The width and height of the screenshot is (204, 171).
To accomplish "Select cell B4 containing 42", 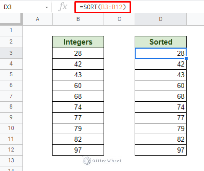I will [x=78, y=64].
